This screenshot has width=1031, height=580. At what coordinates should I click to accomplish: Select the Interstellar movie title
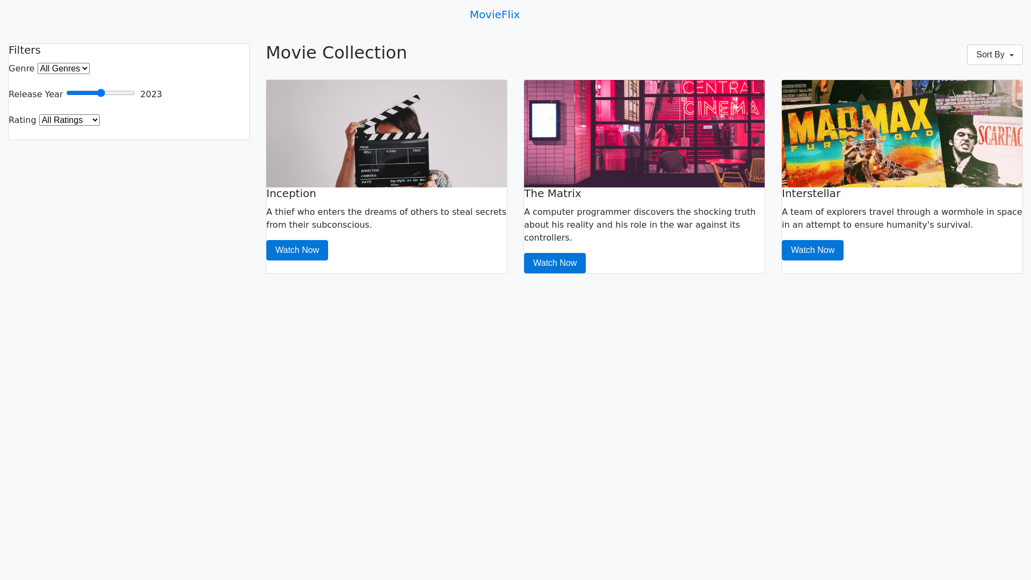click(811, 193)
